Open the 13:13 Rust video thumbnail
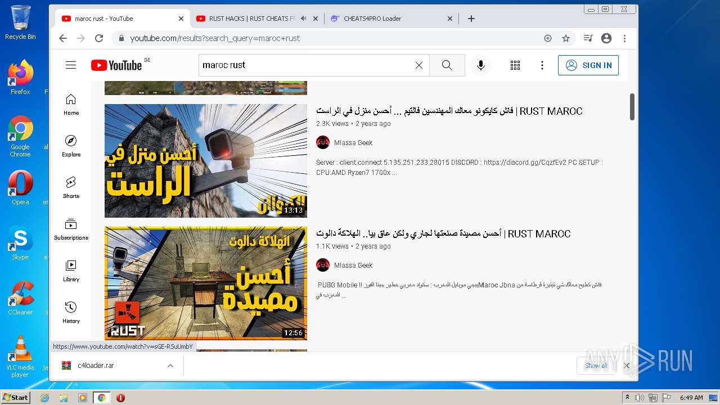 206,161
